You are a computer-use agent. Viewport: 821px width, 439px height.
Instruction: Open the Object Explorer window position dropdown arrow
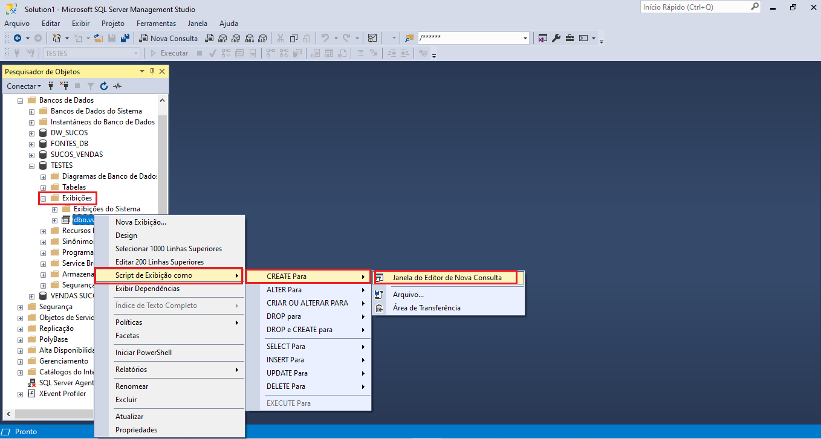142,71
